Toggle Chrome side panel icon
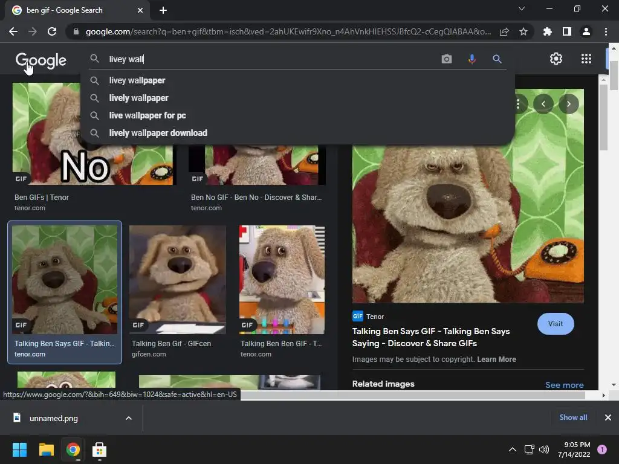Image resolution: width=619 pixels, height=464 pixels. (566, 31)
